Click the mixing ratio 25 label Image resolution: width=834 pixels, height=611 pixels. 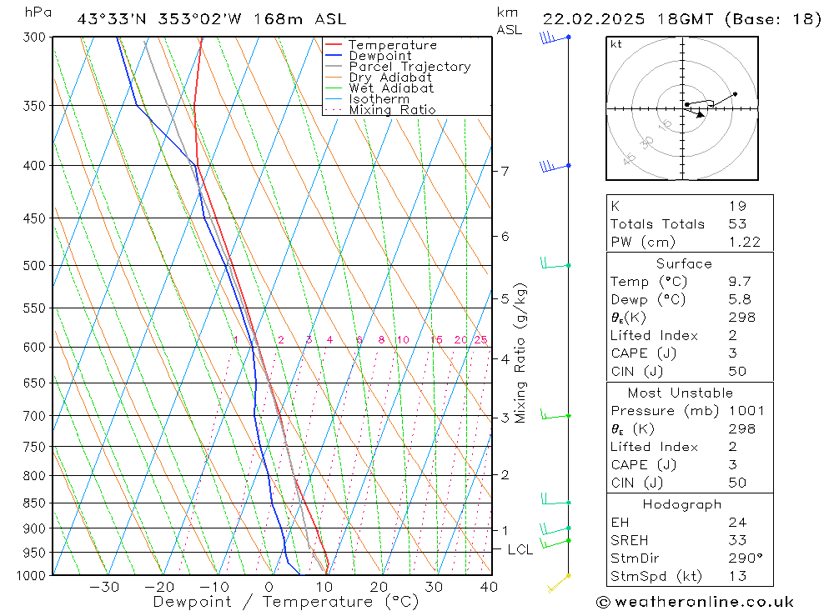(x=481, y=340)
